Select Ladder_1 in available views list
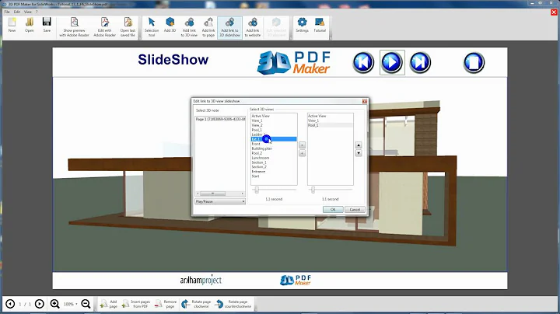The height and width of the screenshot is (314, 560). (257, 134)
